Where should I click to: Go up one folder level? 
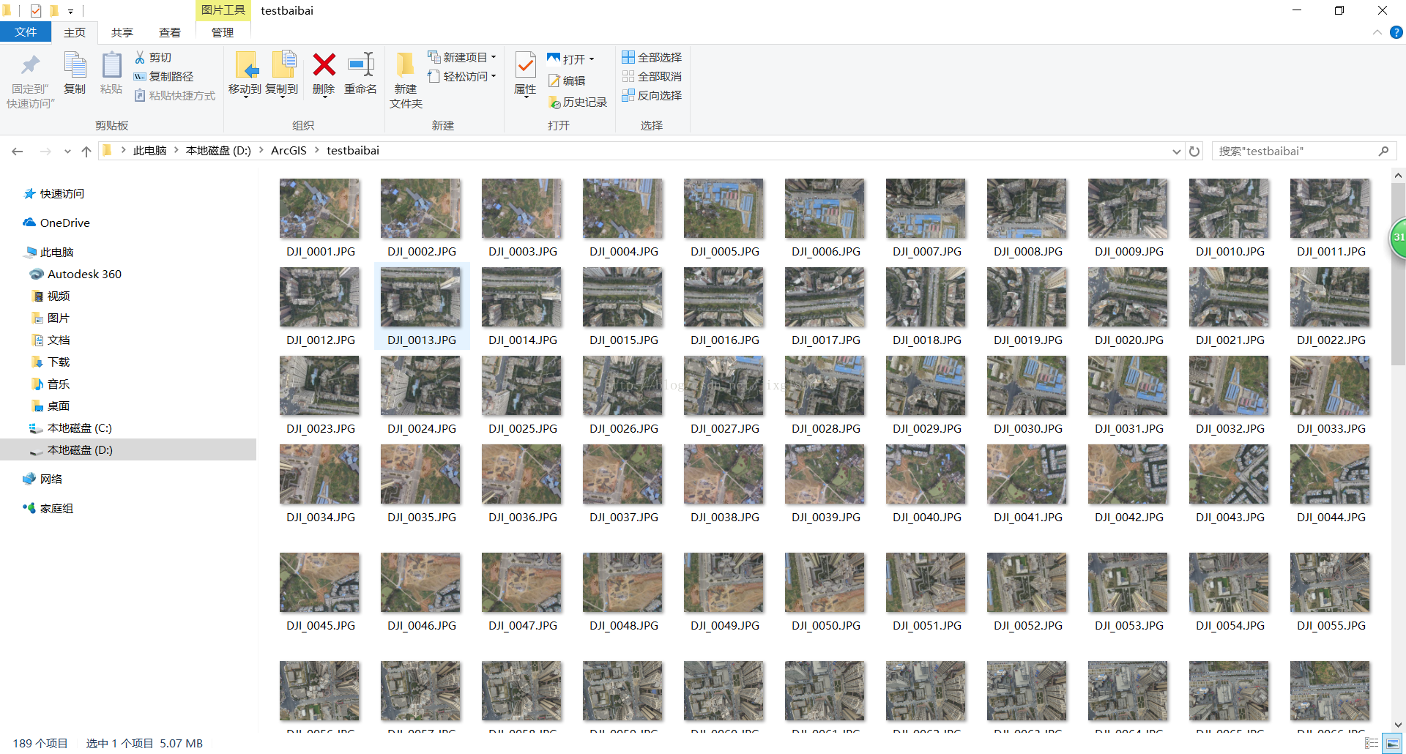click(x=86, y=152)
